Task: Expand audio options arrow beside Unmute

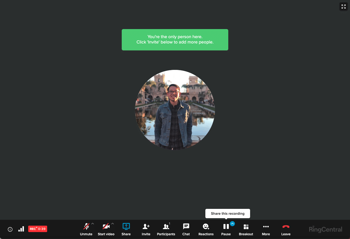Action: coord(93,224)
